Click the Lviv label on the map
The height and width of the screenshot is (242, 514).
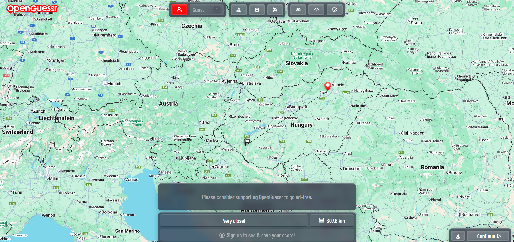pos(416,21)
